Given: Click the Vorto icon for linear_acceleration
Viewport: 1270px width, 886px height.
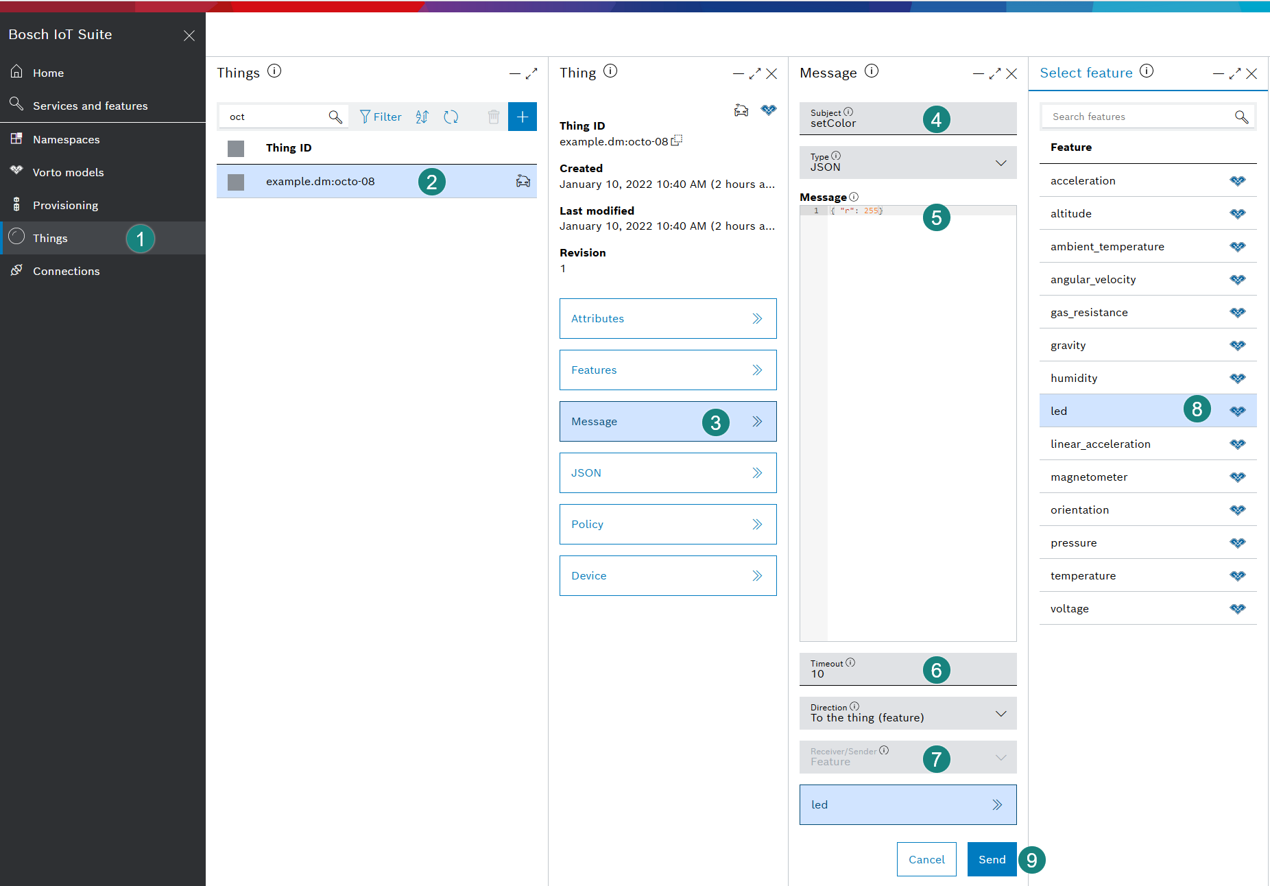Looking at the screenshot, I should [1238, 444].
